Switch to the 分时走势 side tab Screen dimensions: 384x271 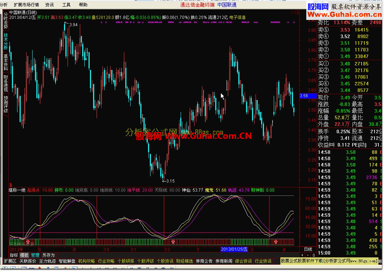click(6, 21)
